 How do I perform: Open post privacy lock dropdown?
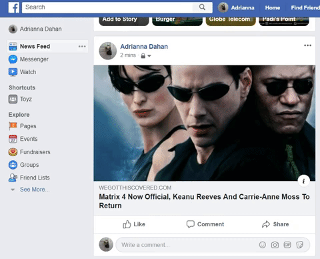pos(146,55)
